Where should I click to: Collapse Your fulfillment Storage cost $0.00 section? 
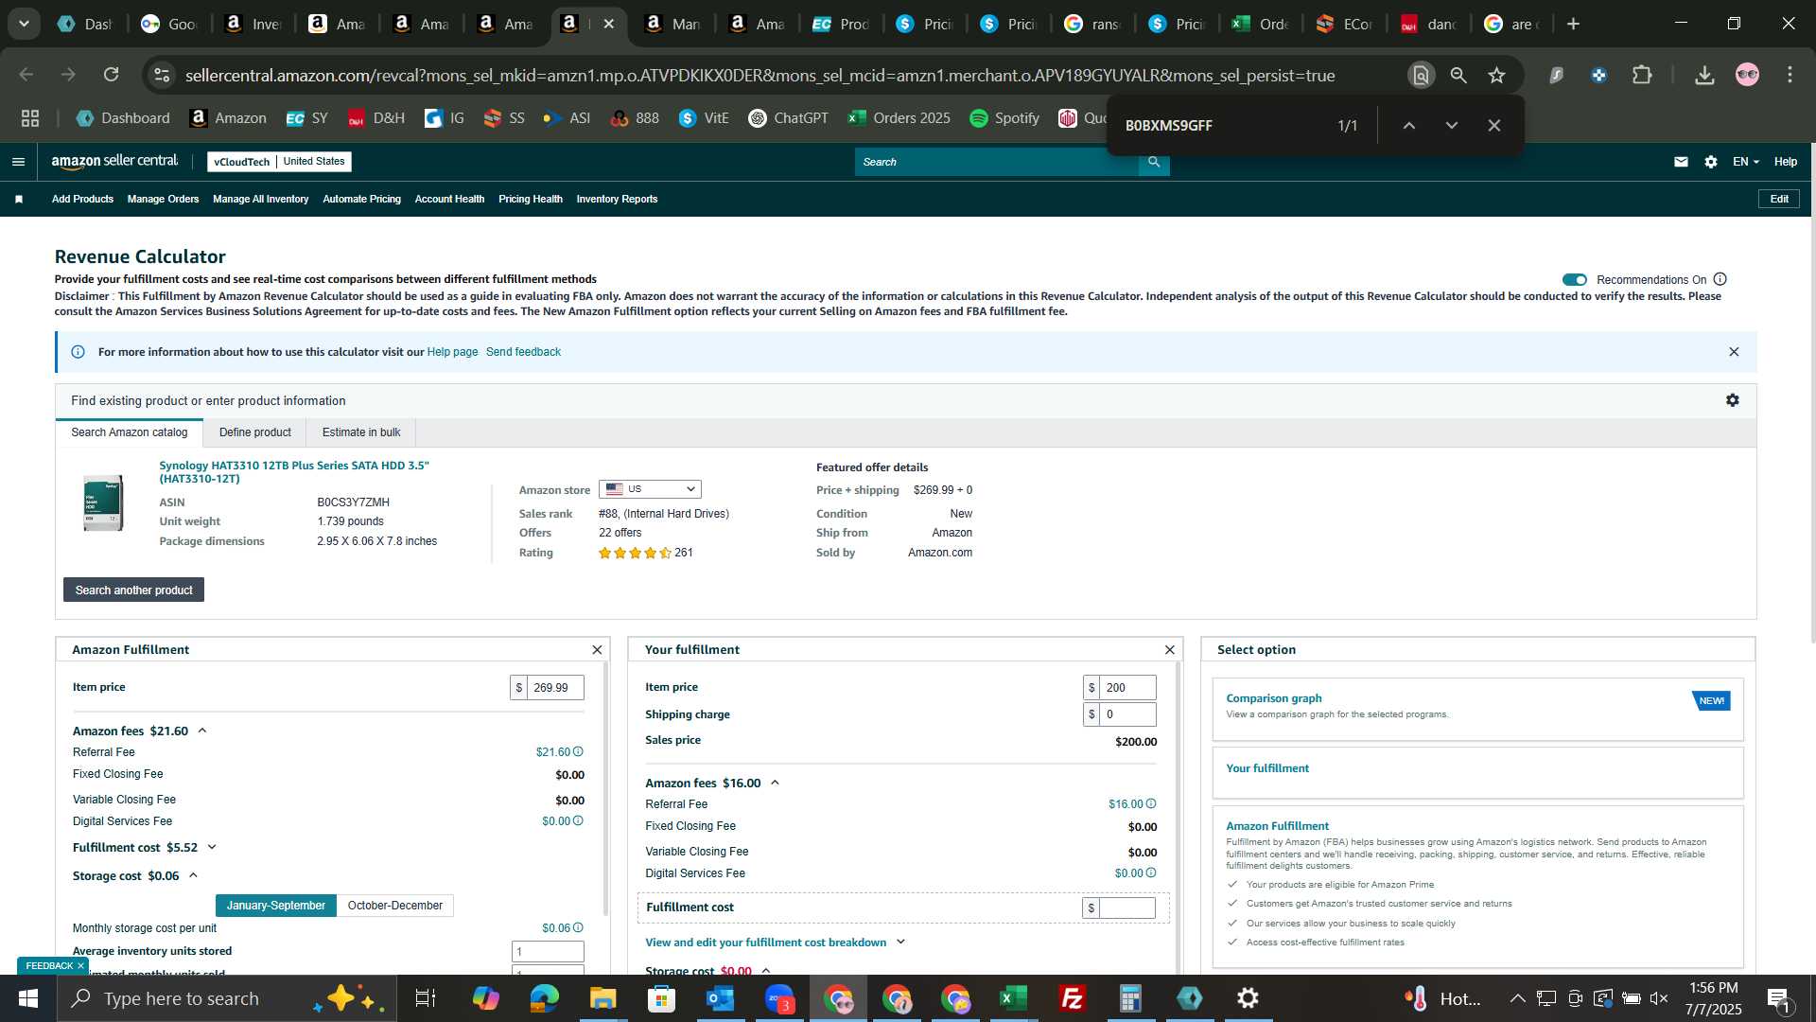tap(766, 971)
